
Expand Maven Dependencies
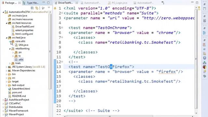pyautogui.click(x=6, y=71)
